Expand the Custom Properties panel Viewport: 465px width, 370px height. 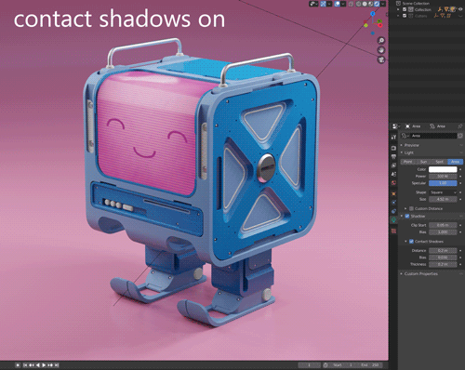[x=420, y=273]
